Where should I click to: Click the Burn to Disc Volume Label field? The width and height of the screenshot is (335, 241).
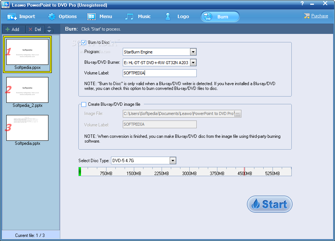[160, 73]
